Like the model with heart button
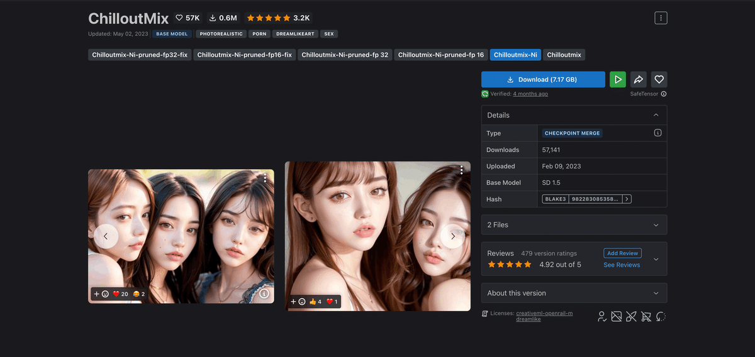This screenshot has width=755, height=357. [x=659, y=80]
